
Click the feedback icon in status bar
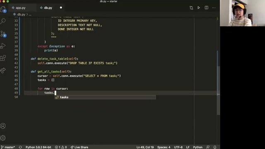point(208,147)
